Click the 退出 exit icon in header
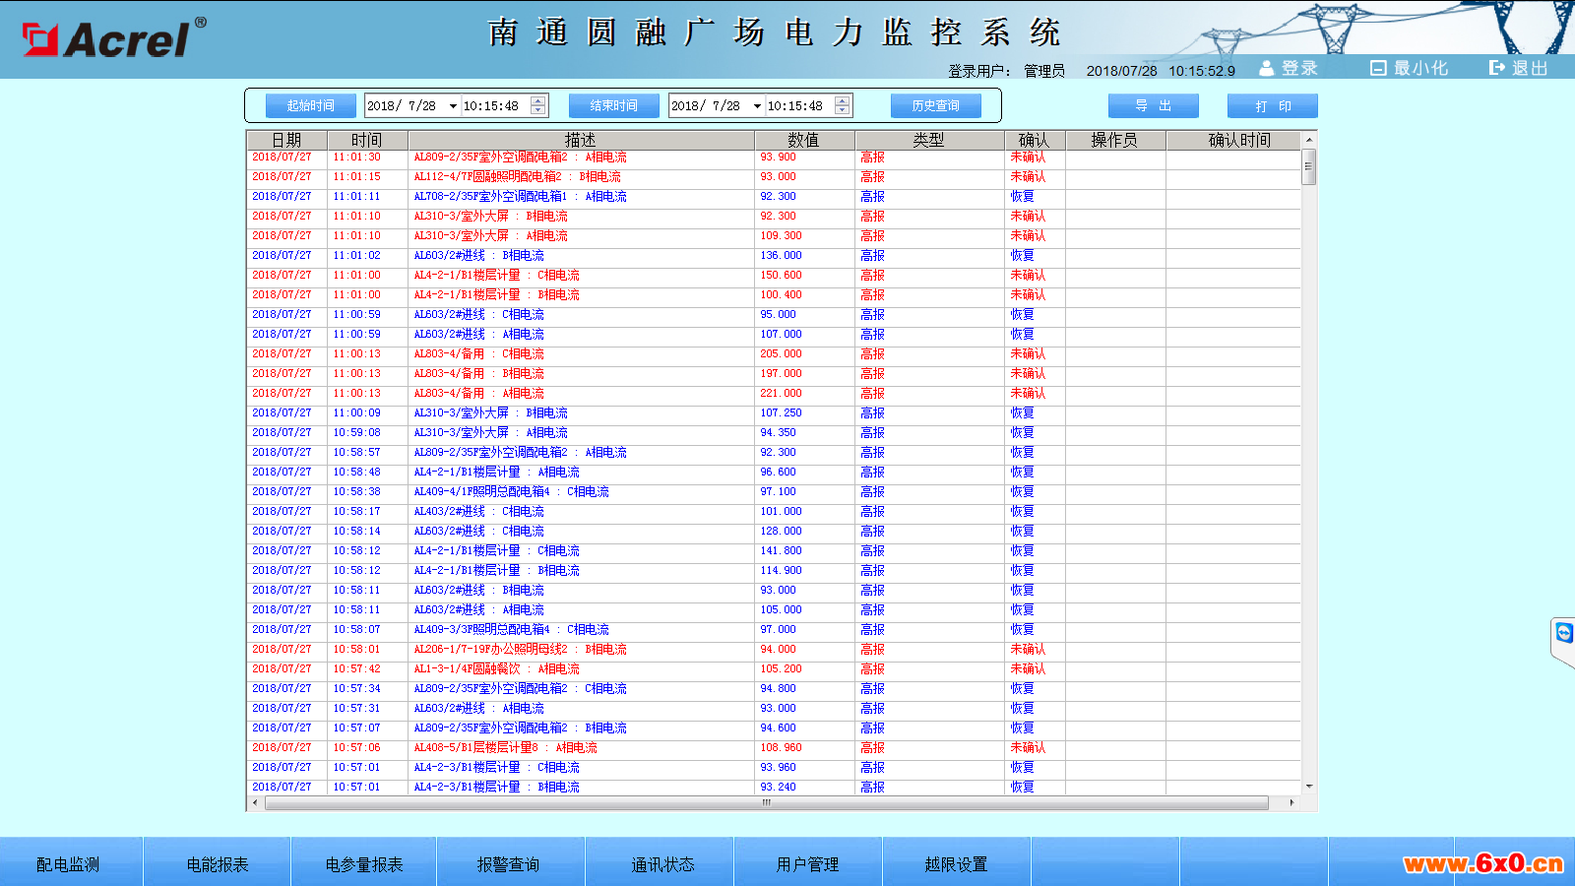 tap(1497, 68)
